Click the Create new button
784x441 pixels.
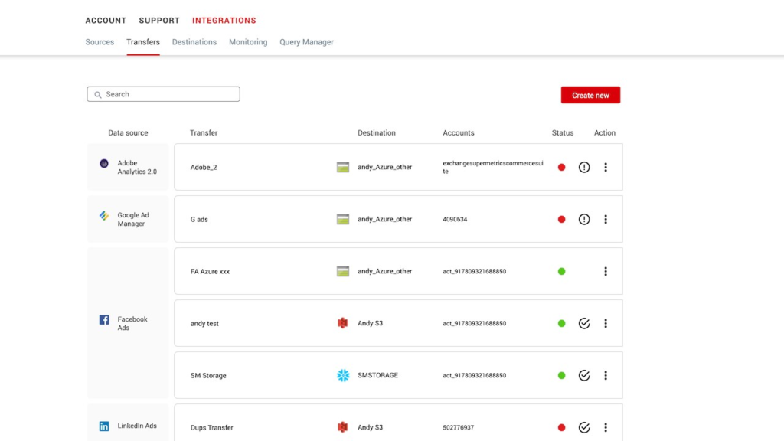590,95
